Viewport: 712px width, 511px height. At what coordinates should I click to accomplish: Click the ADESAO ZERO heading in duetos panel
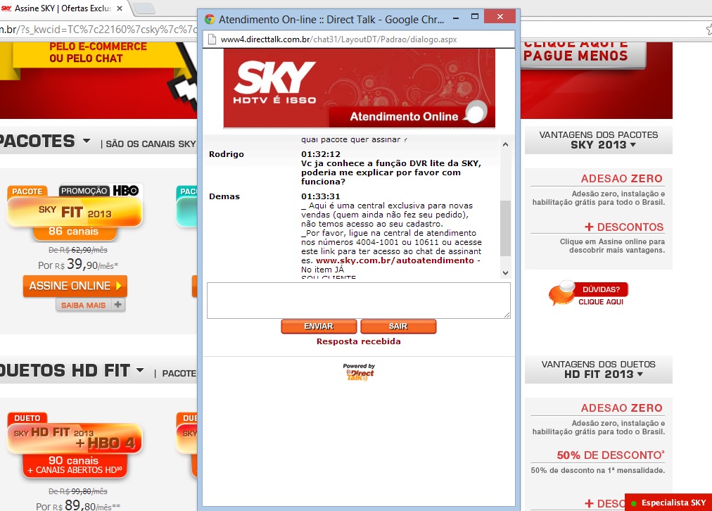[x=622, y=408]
